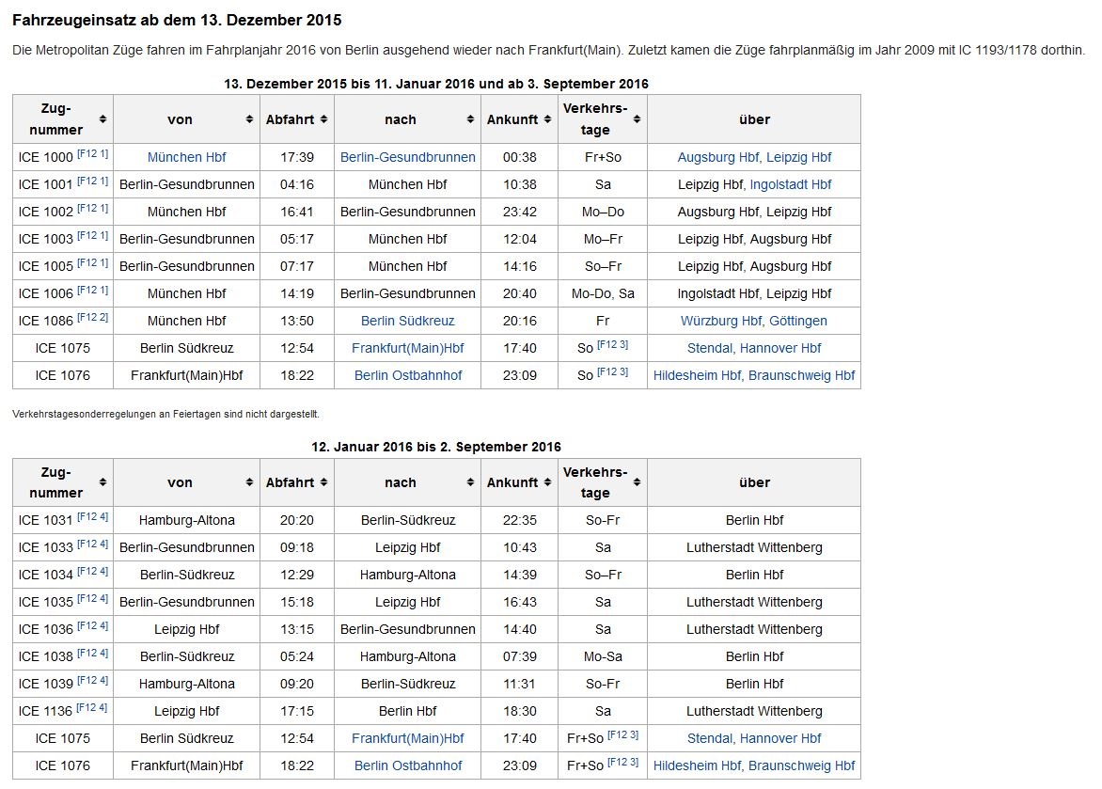This screenshot has height=789, width=1102.
Task: Open Berlin Südkreuz link in ICE 1086 row
Action: click(407, 321)
